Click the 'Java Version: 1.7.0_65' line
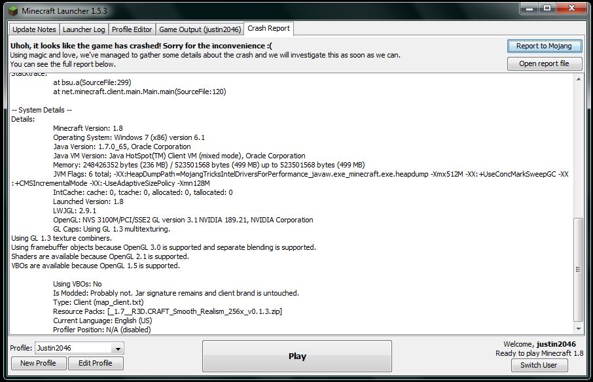Screen dimensions: 593x382 (x=122, y=147)
